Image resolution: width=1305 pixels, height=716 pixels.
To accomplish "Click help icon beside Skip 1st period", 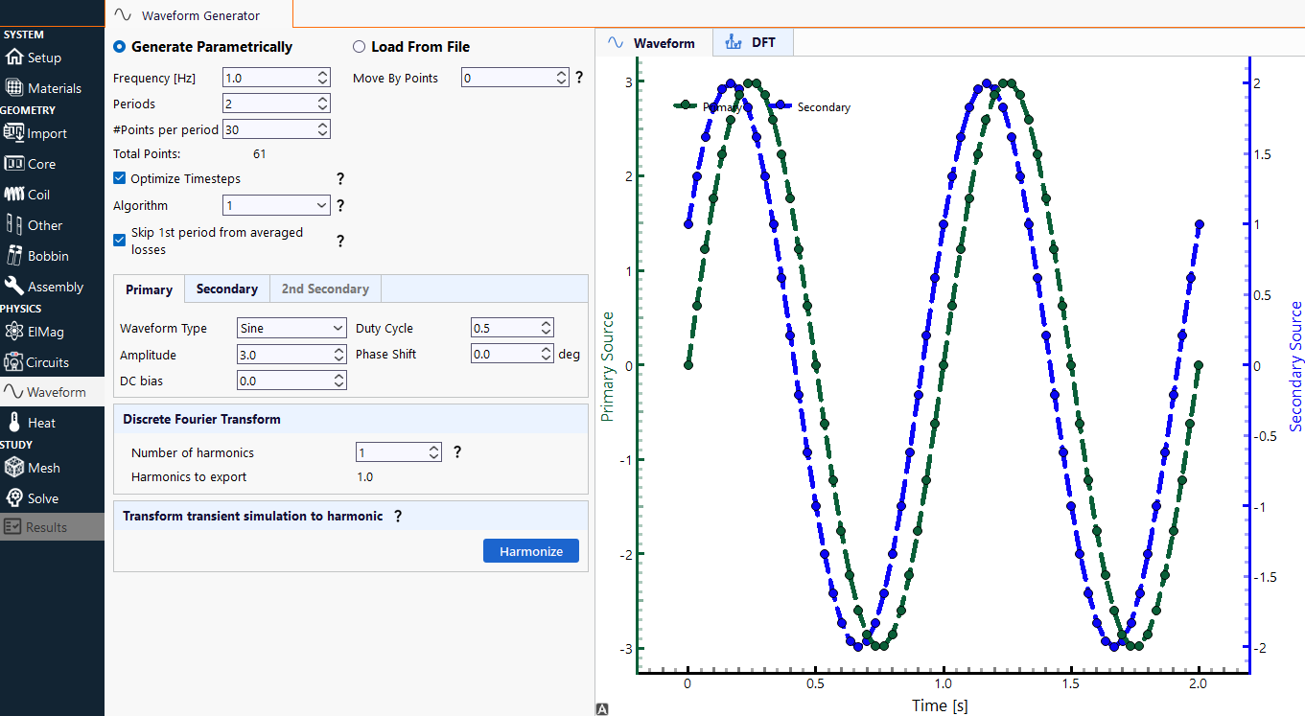I will click(339, 241).
